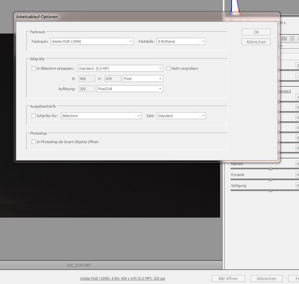Expand the Bildschirm sharpening target dropdown
This screenshot has width=299, height=284.
tap(101, 116)
